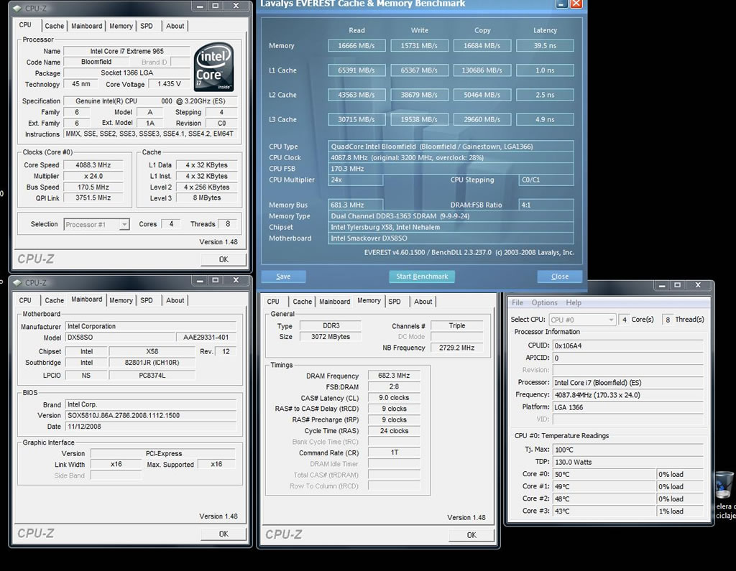Screen dimensions: 736x571
Task: Maximize the temperature monitor window
Action: tap(677, 285)
